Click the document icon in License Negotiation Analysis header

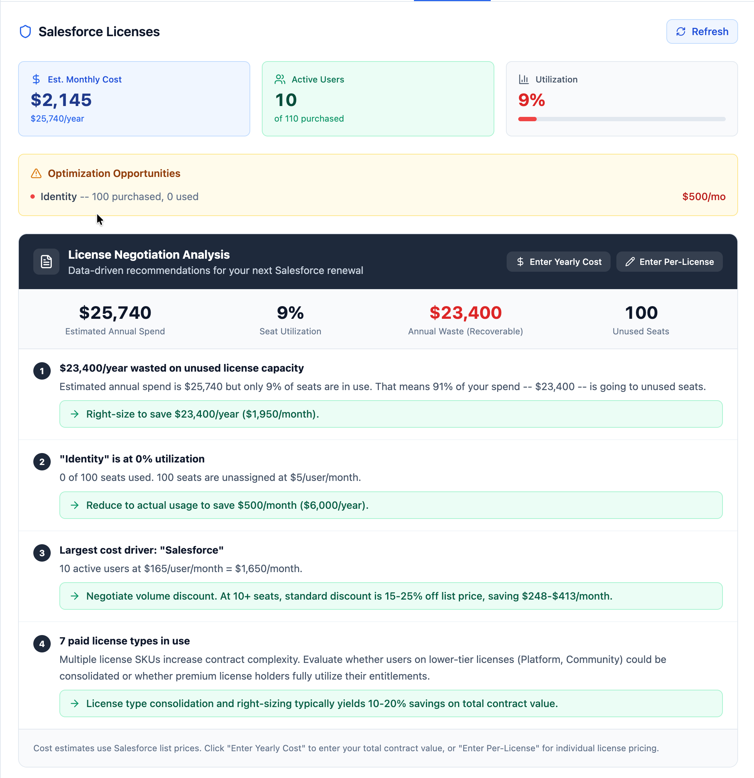coord(46,261)
